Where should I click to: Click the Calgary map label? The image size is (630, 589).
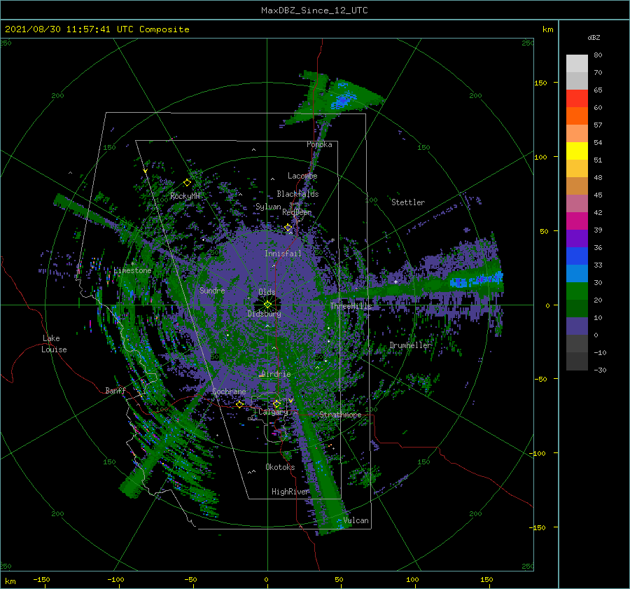[x=273, y=412]
